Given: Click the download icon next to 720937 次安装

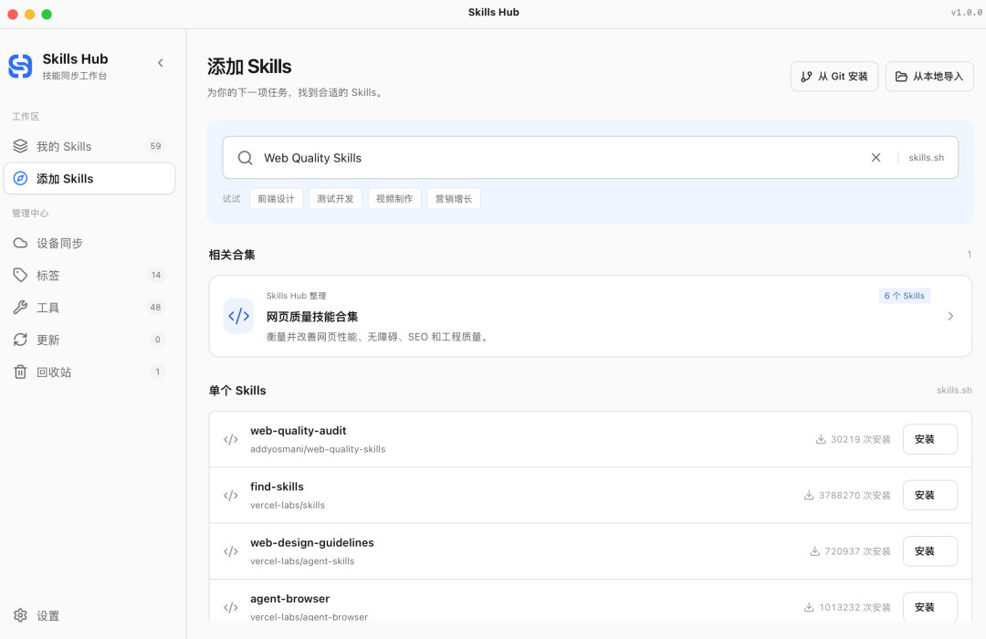Looking at the screenshot, I should click(815, 551).
